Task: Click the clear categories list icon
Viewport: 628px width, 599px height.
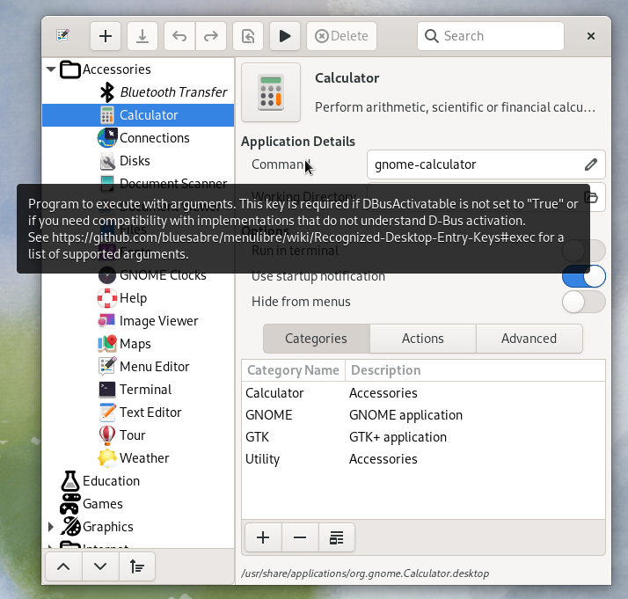Action: (x=336, y=537)
